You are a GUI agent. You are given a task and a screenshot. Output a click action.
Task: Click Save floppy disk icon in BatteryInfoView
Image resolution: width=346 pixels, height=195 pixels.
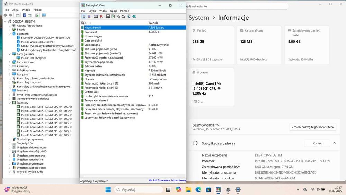108,16
